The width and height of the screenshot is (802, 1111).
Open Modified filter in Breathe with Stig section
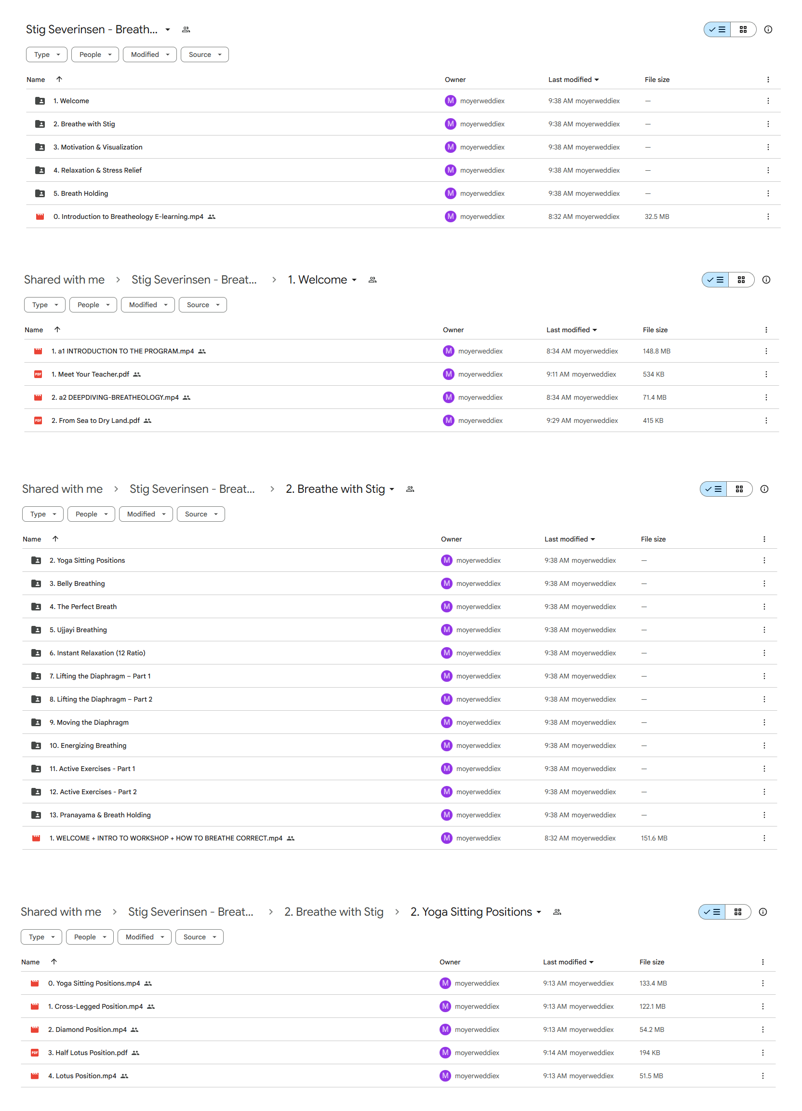pyautogui.click(x=146, y=514)
